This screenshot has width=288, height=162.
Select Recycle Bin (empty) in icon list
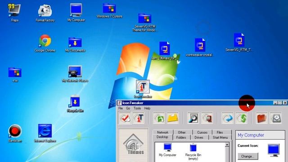(193, 152)
